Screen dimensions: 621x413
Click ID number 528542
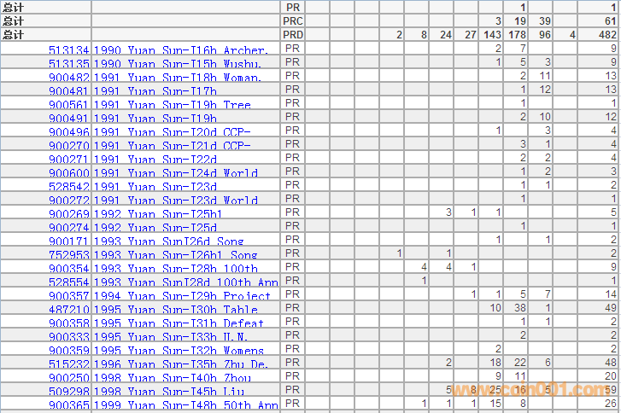pos(69,187)
